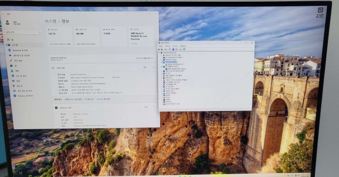339x177 pixels.
Task: Click the user account avatar in Settings
Action: pos(8,22)
